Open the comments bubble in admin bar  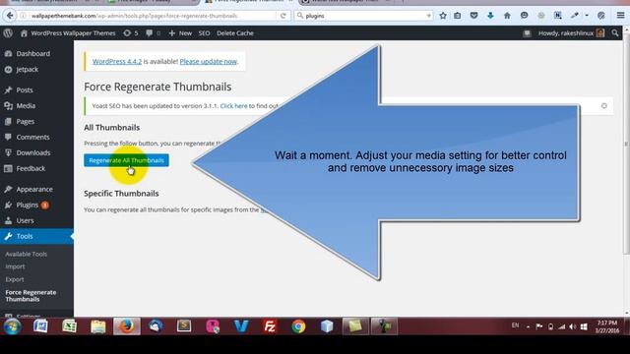(x=154, y=33)
